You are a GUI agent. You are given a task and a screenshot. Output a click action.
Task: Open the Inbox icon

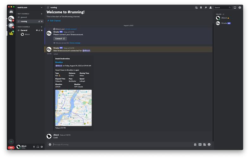(235, 7)
